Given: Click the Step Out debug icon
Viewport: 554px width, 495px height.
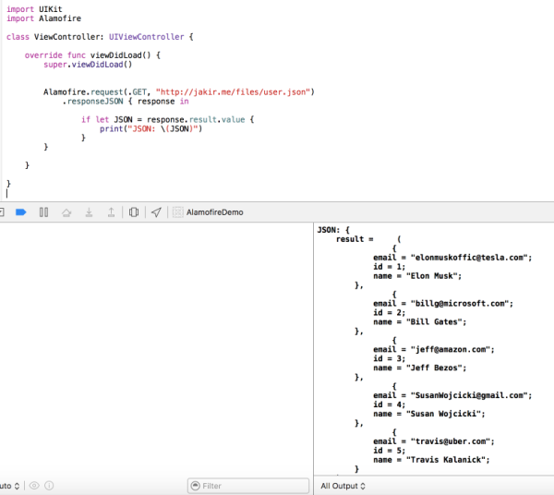Looking at the screenshot, I should click(111, 212).
